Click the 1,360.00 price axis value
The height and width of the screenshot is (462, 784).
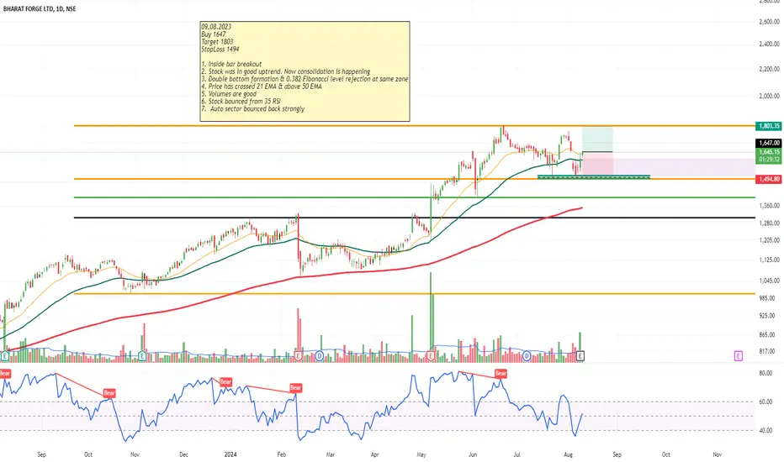(x=770, y=205)
